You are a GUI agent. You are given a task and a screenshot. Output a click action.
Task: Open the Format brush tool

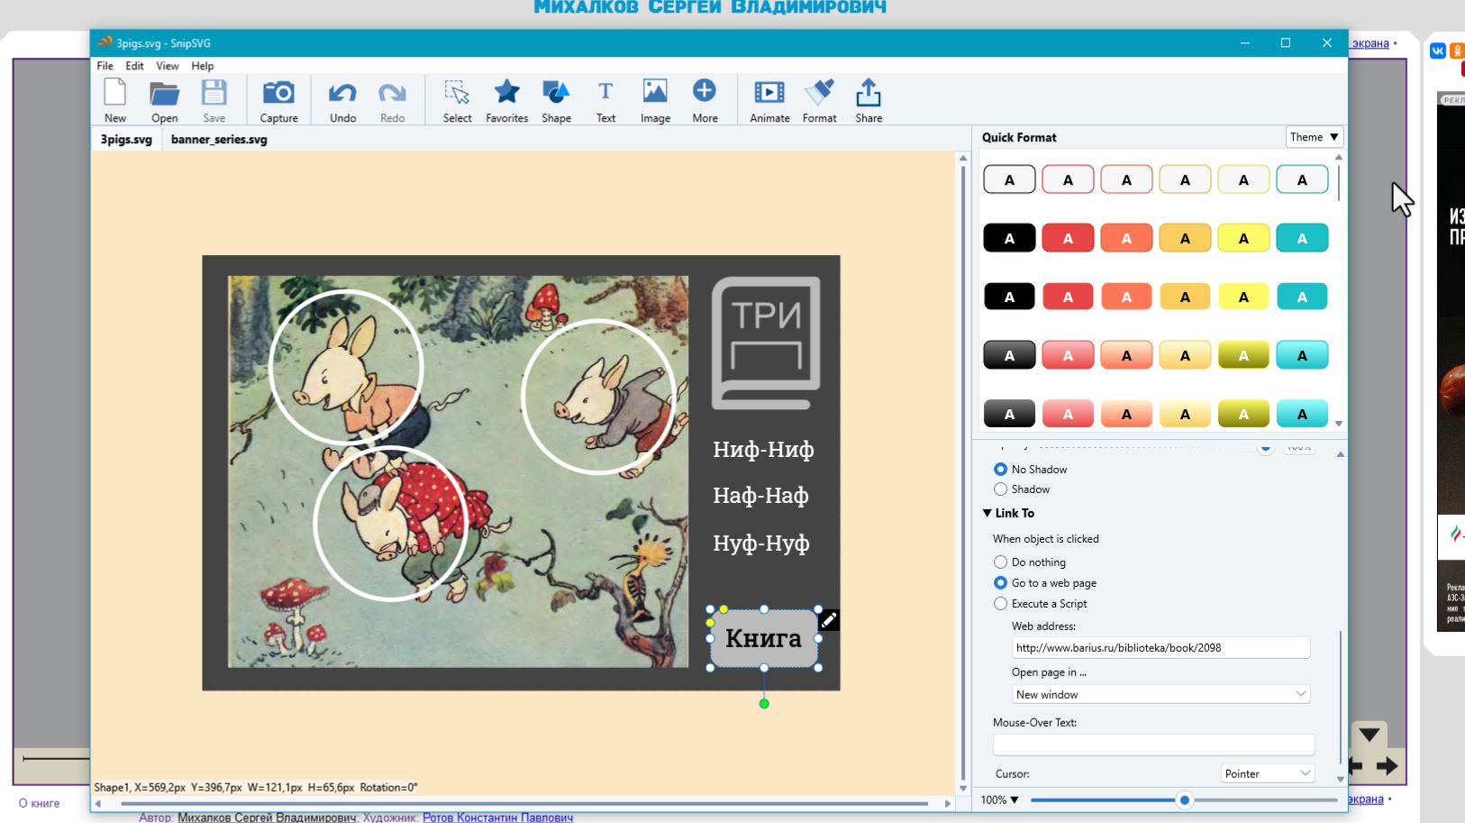(819, 100)
